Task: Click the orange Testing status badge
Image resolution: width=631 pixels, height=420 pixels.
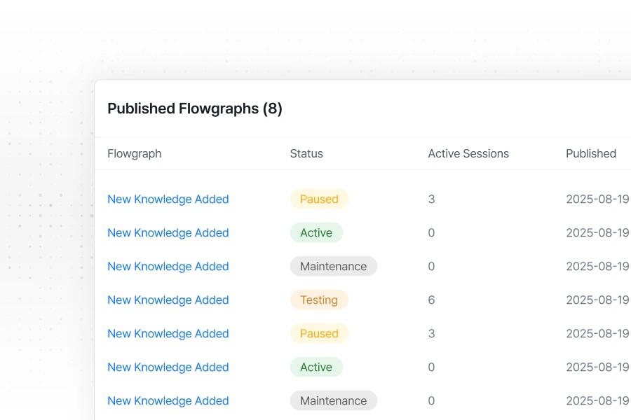Action: coord(319,300)
